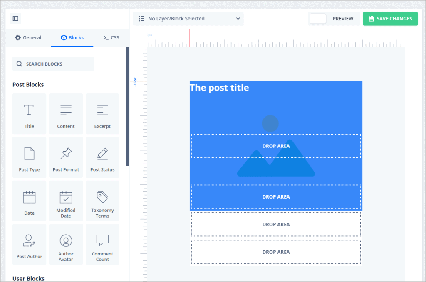The height and width of the screenshot is (282, 426).
Task: Collapse the sidebar with panel icon
Action: [15, 19]
